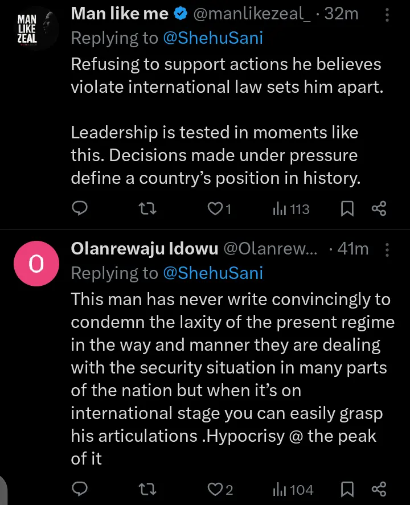Open more options for Olanrewaju's tweet

click(x=388, y=249)
